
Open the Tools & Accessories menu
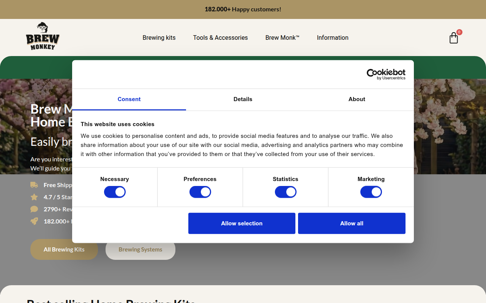tap(220, 37)
